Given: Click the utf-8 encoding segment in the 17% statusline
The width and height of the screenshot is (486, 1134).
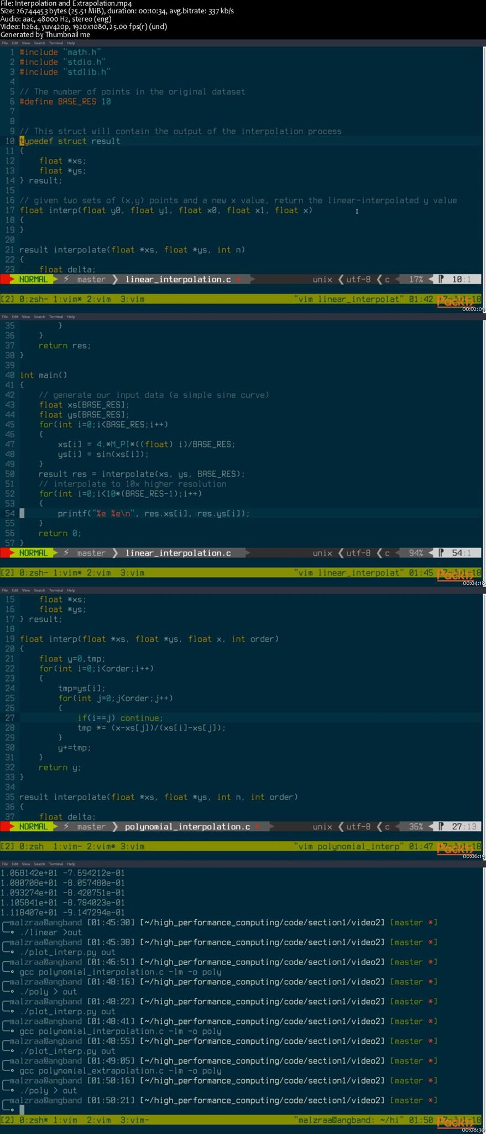Looking at the screenshot, I should coord(358,280).
